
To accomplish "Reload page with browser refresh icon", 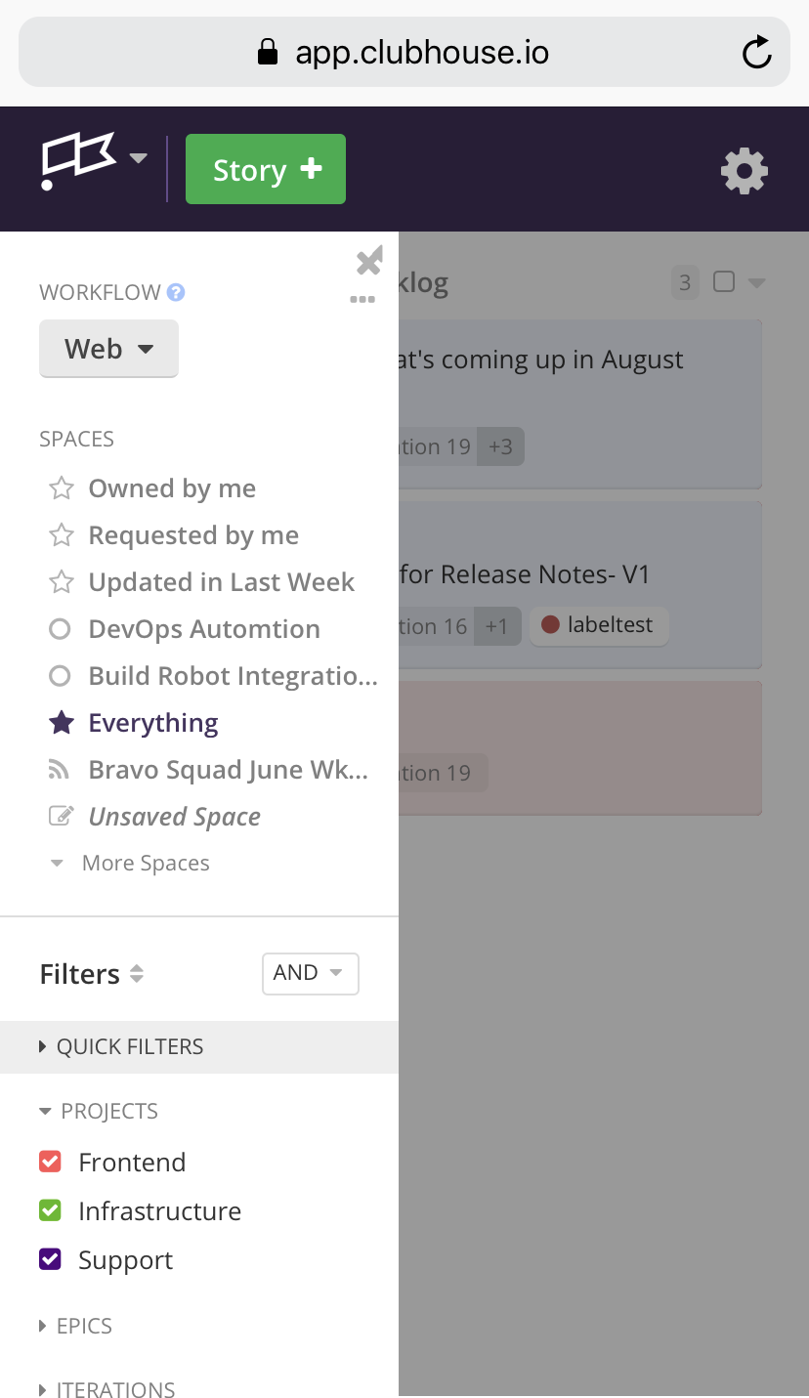I will click(x=757, y=53).
